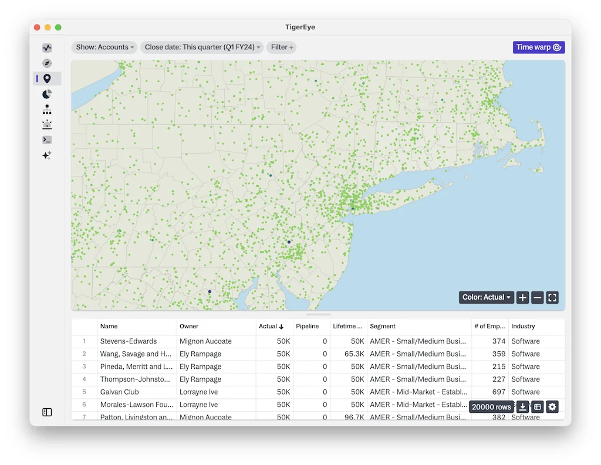This screenshot has height=465, width=601.
Task: Open the Filter menu
Action: coord(281,47)
